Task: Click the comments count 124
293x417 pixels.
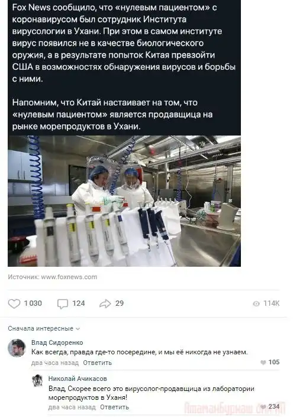Action: pyautogui.click(x=79, y=303)
